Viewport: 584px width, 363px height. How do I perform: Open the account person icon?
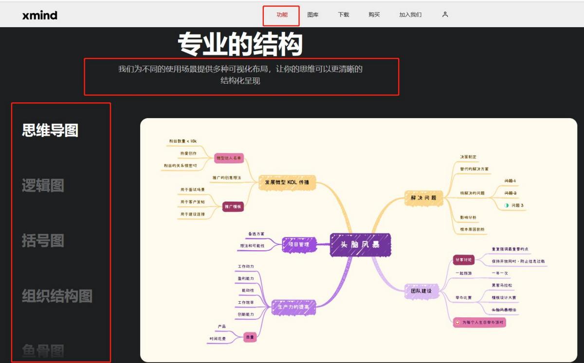point(444,15)
